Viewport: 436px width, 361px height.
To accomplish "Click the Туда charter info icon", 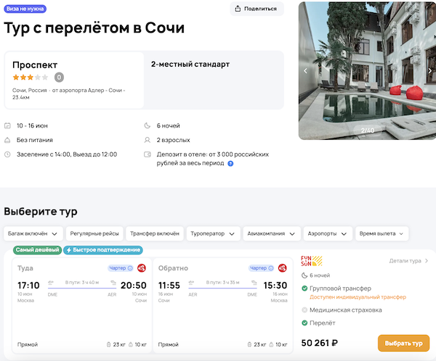I will [130, 268].
